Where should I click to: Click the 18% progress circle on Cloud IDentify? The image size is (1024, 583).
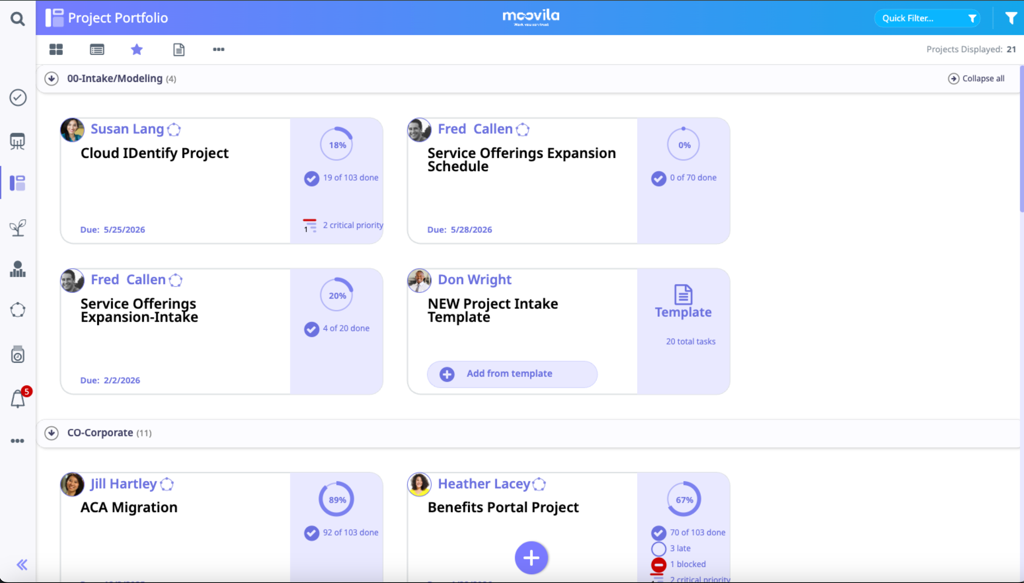pos(336,145)
